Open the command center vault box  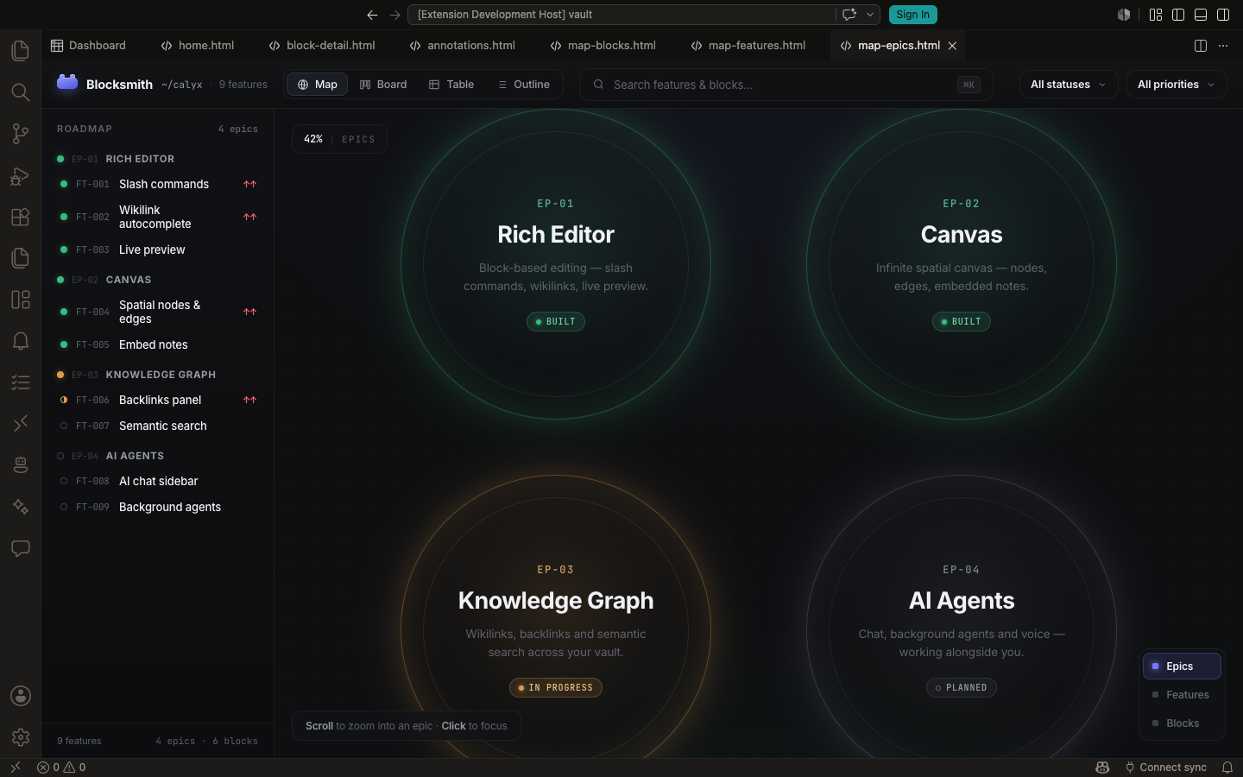[621, 15]
